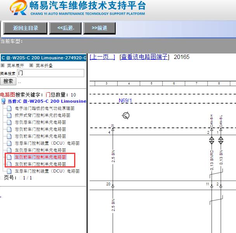Click column number 5 in diagram ruler
The height and width of the screenshot is (233, 236).
click(x=151, y=83)
